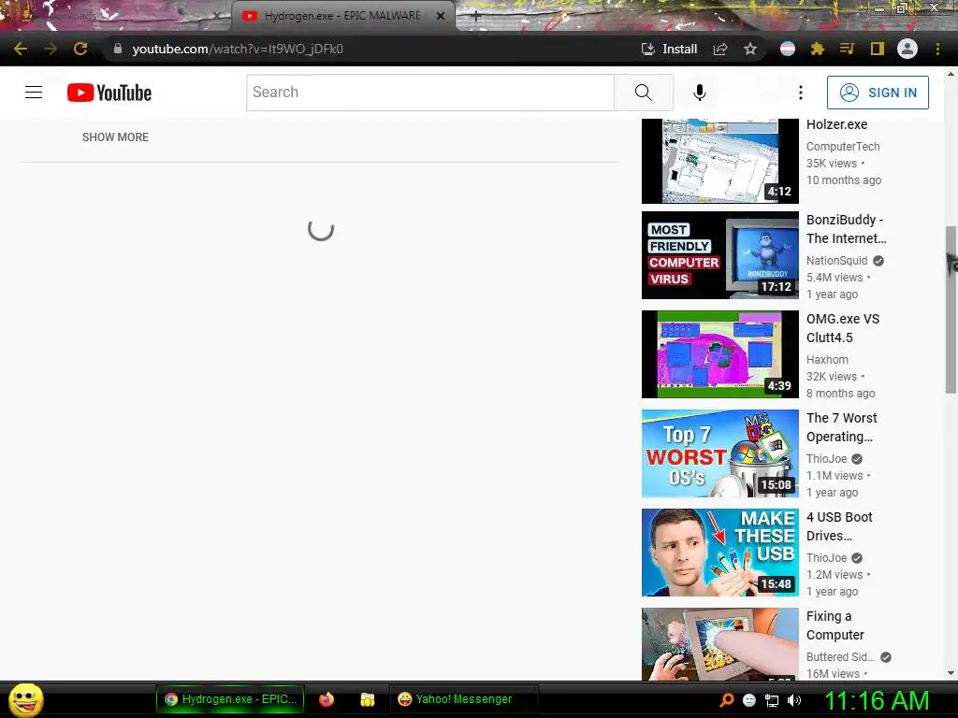
Task: Open The 7 Worst Operating title link
Action: point(842,427)
